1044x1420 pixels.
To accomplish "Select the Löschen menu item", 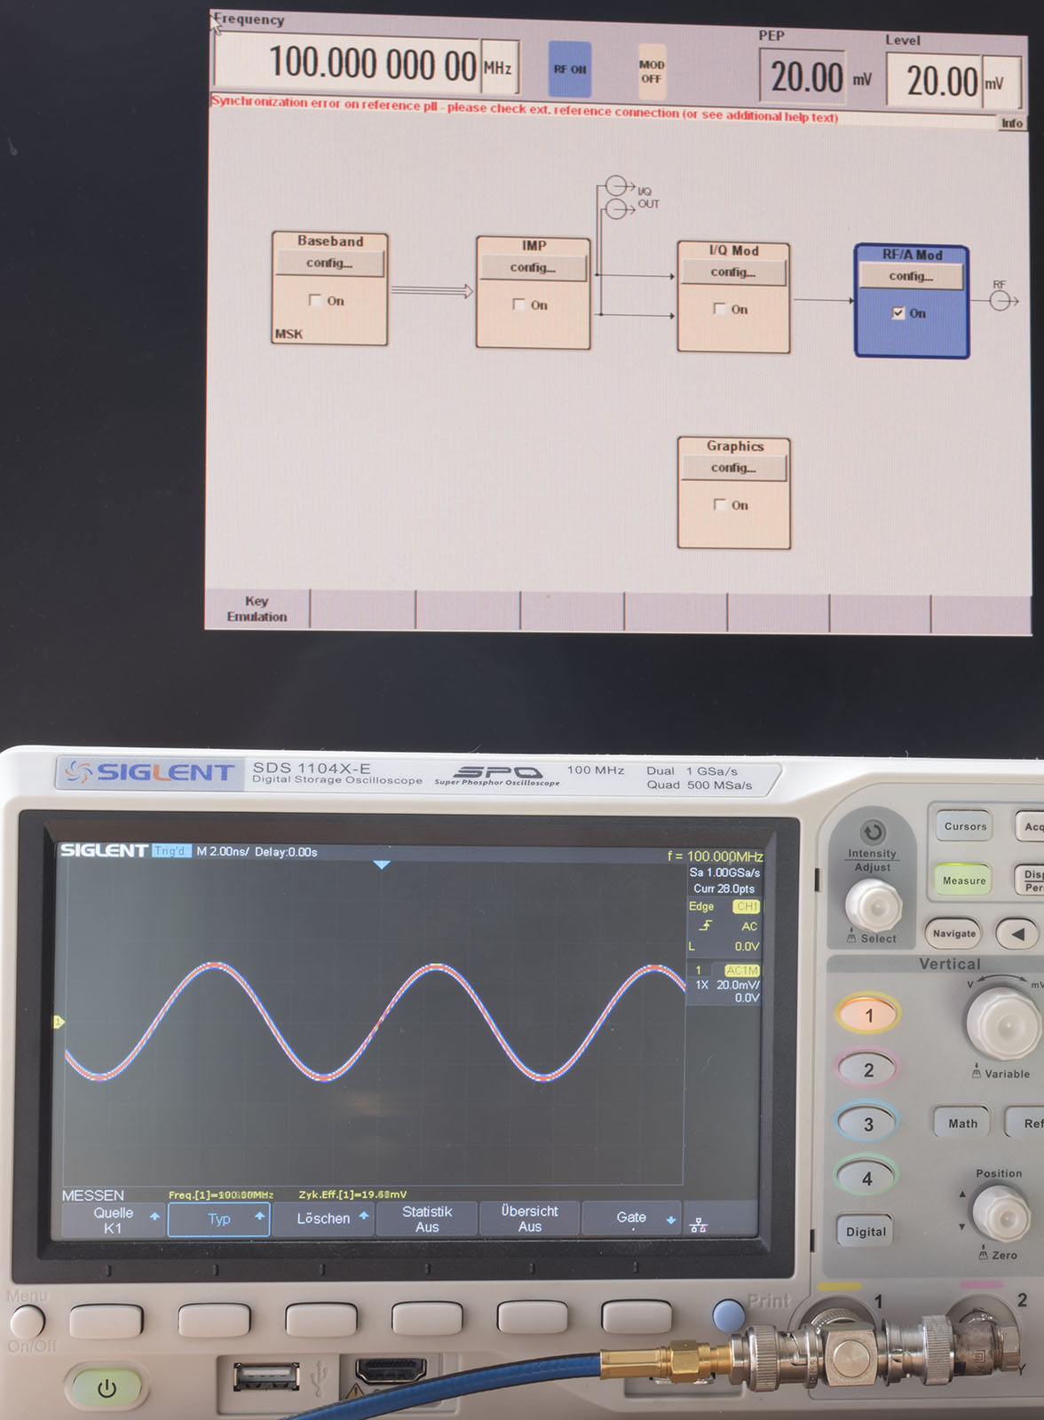I will [323, 1219].
